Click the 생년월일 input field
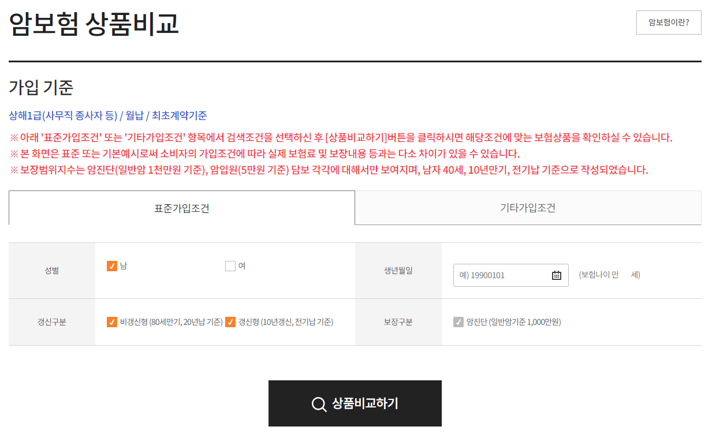The width and height of the screenshot is (712, 434). [x=502, y=275]
